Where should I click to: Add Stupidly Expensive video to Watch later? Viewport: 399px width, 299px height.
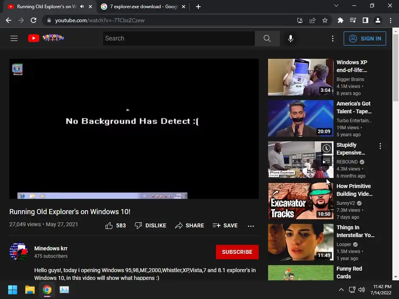pyautogui.click(x=327, y=148)
